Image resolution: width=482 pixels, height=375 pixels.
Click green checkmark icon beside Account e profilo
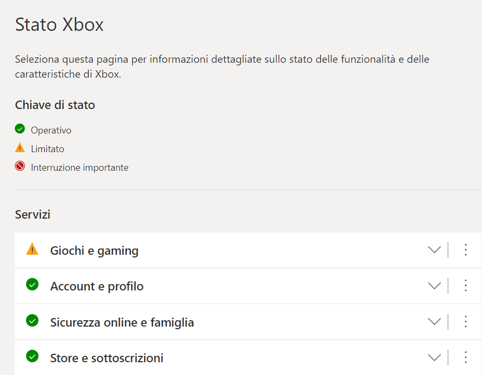(x=32, y=285)
